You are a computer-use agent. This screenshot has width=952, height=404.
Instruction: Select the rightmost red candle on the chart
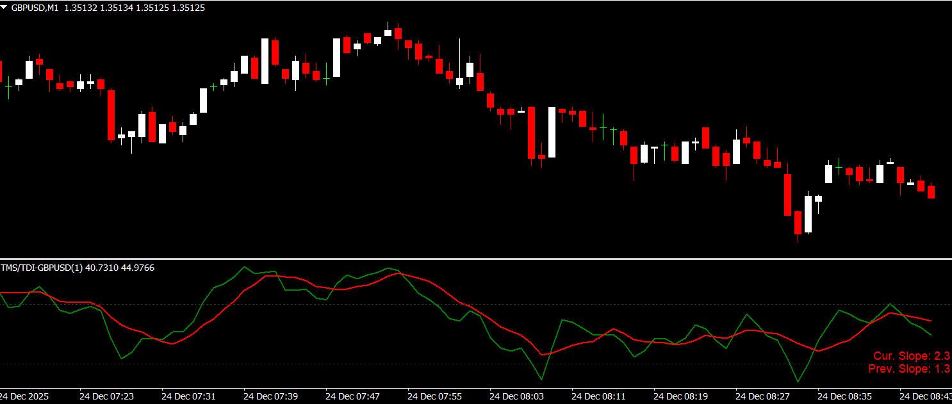(x=931, y=191)
